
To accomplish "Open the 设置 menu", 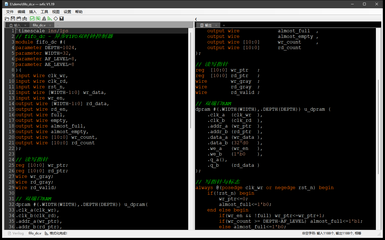I will 67,12.
